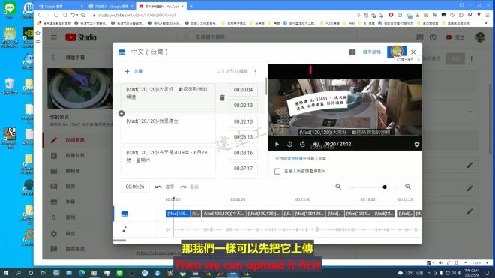Delete the first subtitle line
495x278 pixels.
coord(222,98)
